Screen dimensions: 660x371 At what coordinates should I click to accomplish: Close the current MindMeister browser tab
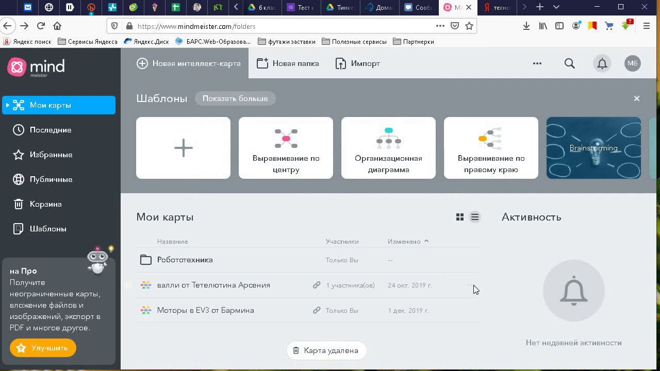coord(468,7)
